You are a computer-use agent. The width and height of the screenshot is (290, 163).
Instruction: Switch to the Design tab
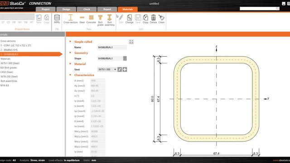pos(66,9)
